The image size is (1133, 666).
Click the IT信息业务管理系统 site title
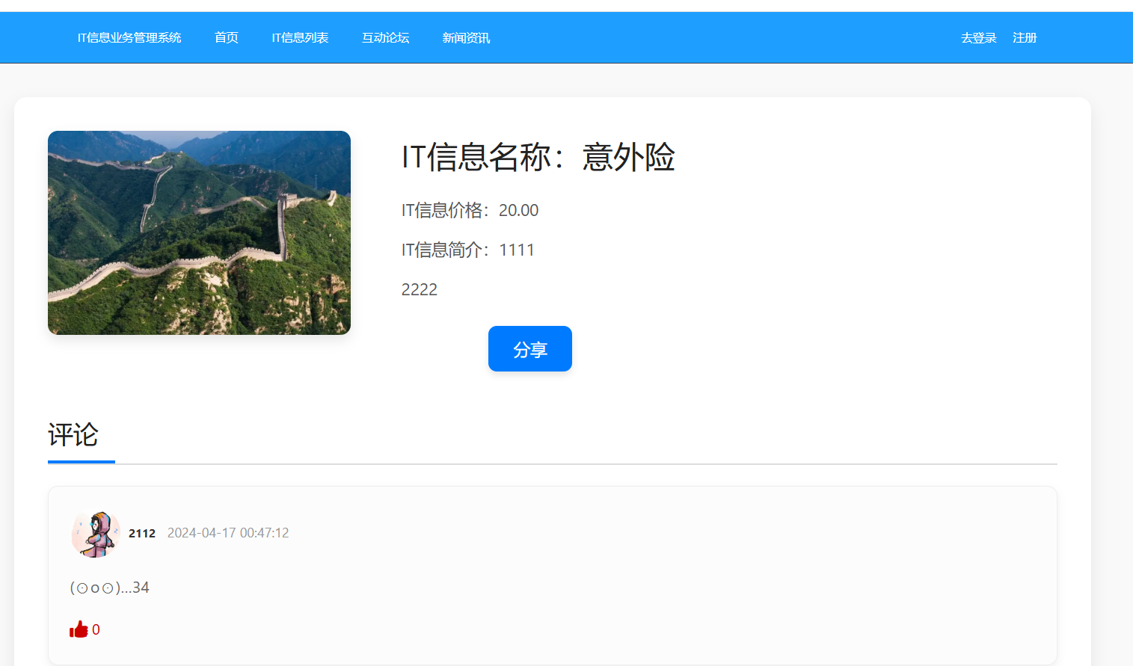pos(129,38)
